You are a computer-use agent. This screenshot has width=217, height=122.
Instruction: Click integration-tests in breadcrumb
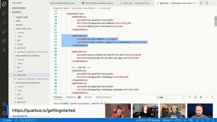tap(61, 8)
